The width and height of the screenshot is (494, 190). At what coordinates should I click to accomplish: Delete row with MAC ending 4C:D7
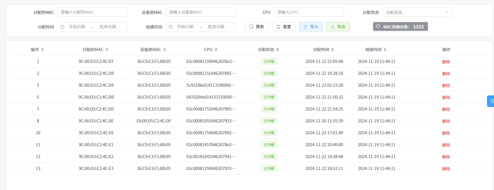pyautogui.click(x=446, y=61)
